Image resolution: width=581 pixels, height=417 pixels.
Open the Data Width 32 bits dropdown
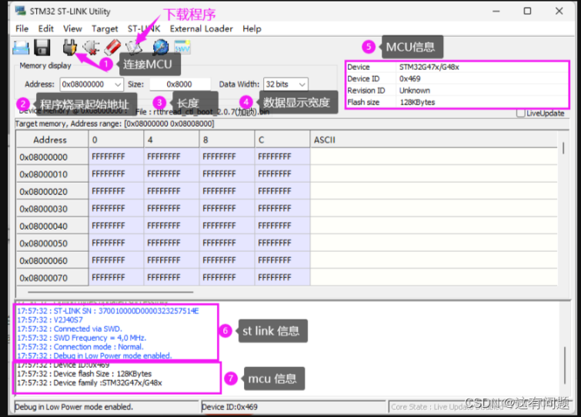pyautogui.click(x=302, y=84)
